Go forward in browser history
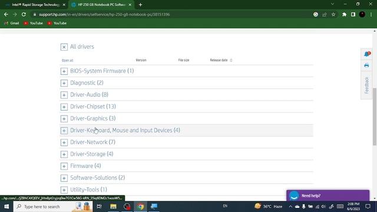The height and width of the screenshot is (212, 377). click(15, 14)
